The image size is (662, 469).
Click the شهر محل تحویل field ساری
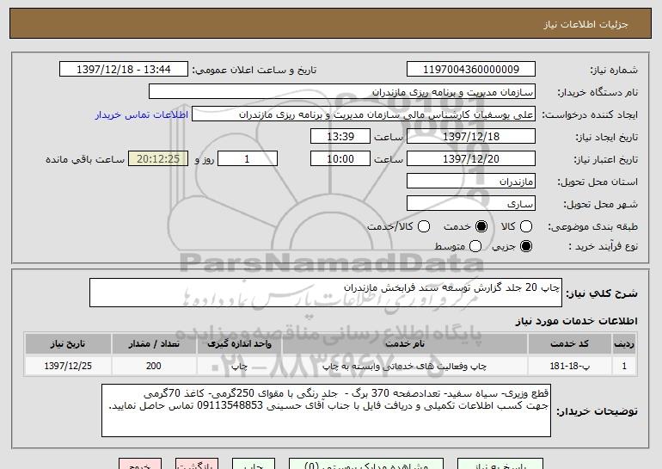point(471,204)
